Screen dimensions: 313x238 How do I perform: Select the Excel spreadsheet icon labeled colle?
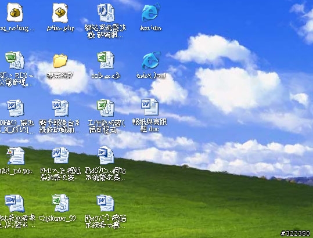[106, 60]
